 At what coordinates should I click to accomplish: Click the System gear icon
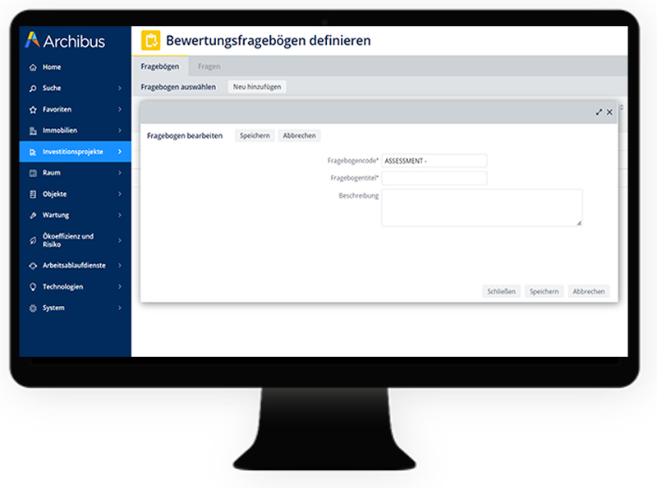click(33, 308)
